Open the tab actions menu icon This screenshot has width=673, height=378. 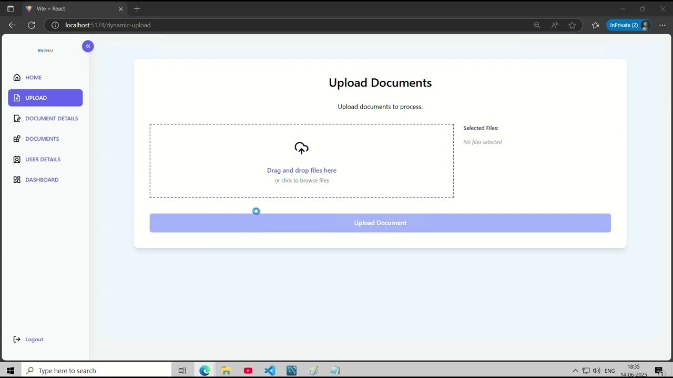pos(10,9)
